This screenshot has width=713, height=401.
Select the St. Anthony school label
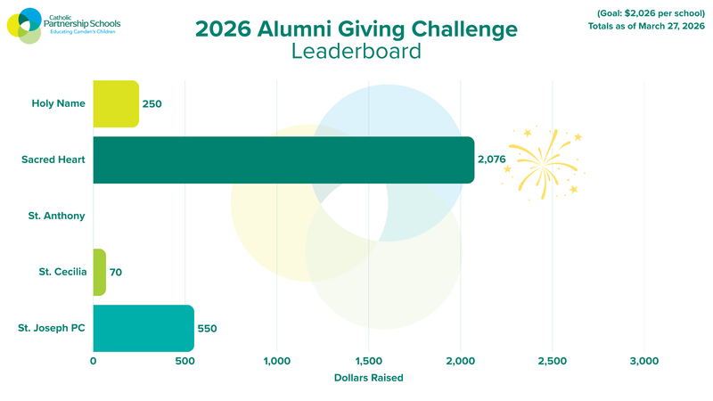pos(59,216)
